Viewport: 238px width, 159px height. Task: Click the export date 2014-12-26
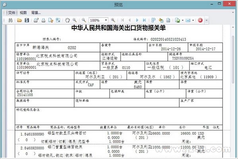[171, 49]
